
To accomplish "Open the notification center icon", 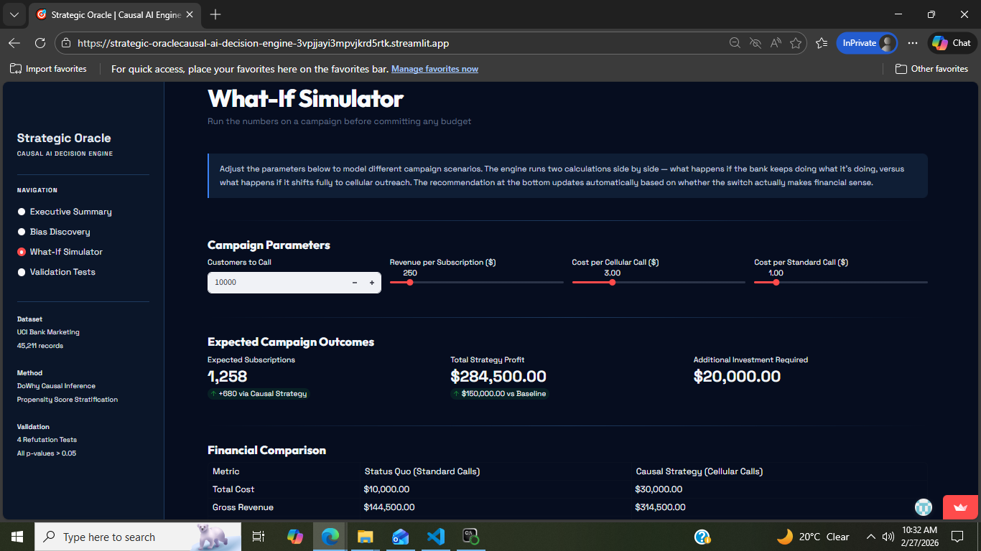I will pyautogui.click(x=957, y=537).
